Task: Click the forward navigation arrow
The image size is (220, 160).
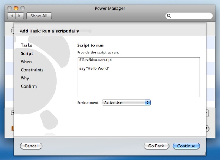Action: tap(20, 16)
